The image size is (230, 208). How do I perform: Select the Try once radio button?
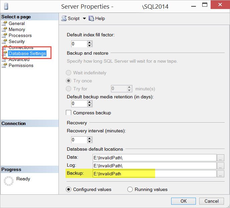[x=69, y=81]
